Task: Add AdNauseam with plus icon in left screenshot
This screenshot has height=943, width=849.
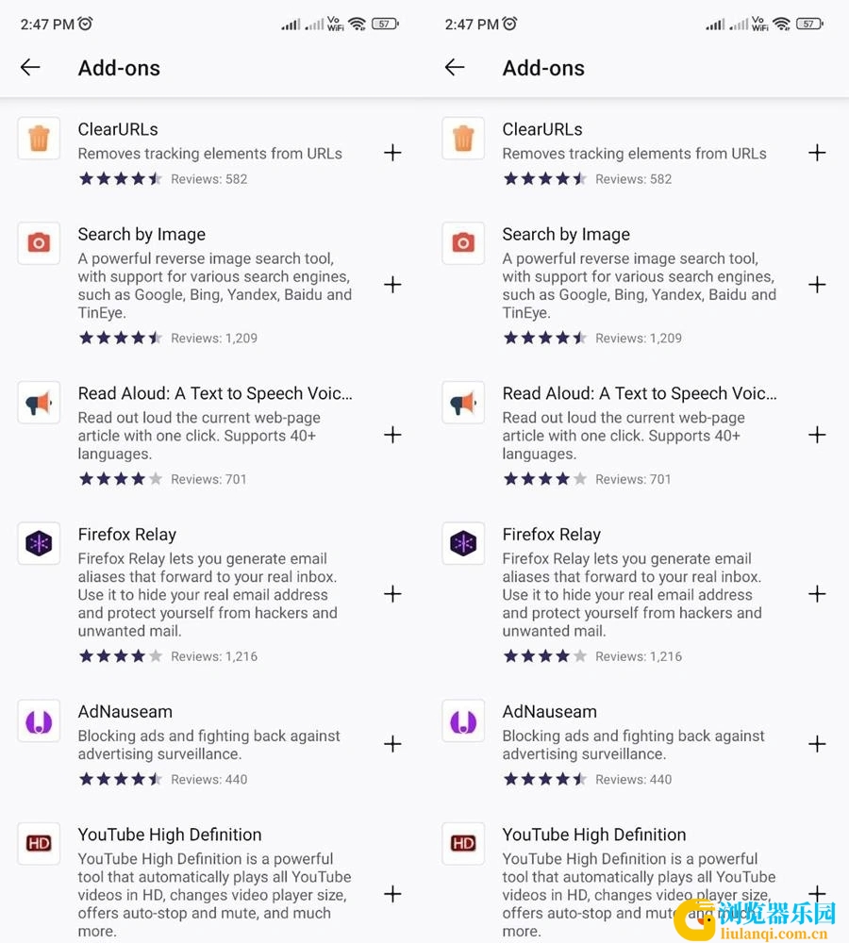Action: click(392, 745)
